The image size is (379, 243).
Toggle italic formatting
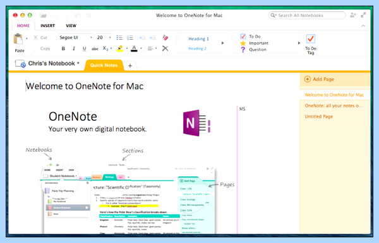74,48
